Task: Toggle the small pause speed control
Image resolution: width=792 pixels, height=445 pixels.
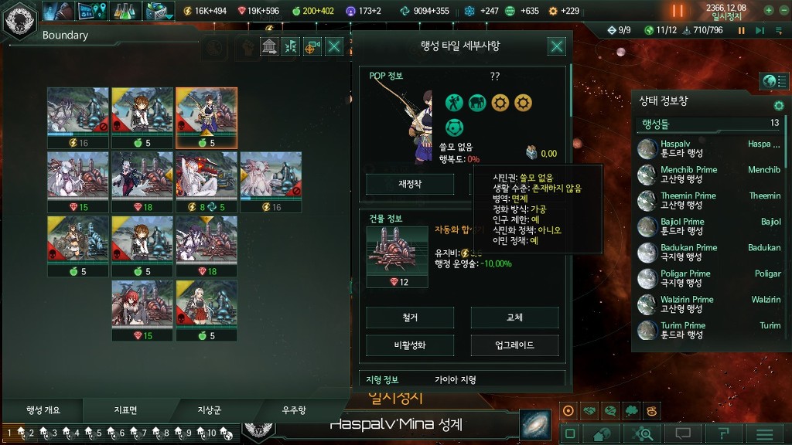Action: coord(742,31)
